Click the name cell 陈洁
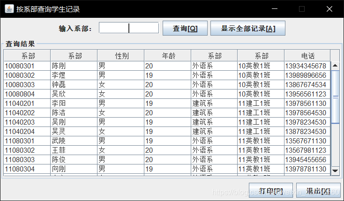 tap(74, 113)
